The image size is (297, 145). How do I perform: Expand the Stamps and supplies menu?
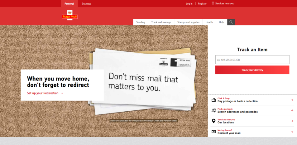(188, 22)
